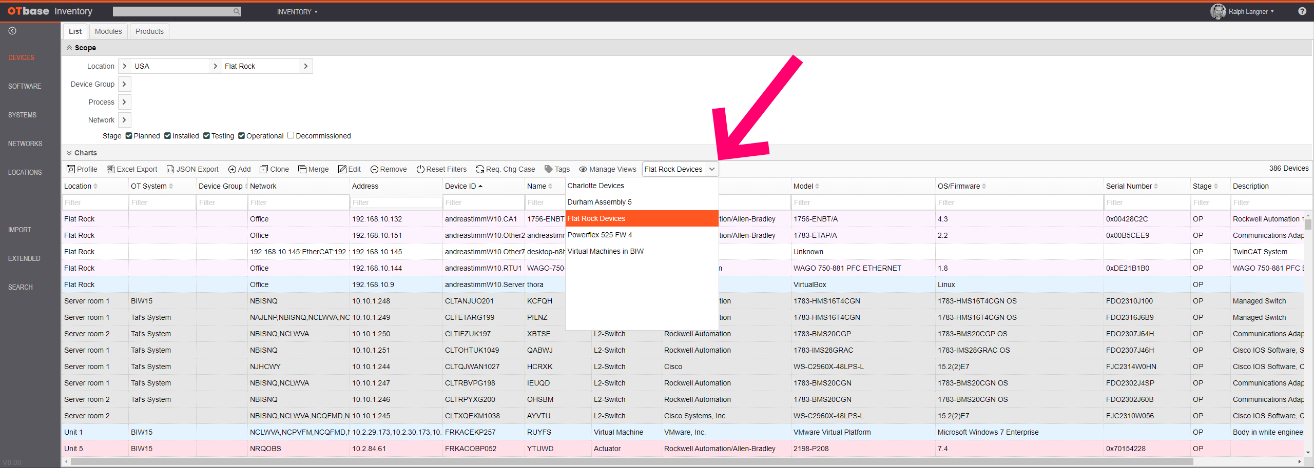Viewport: 1314px width, 468px height.
Task: Open NETWORKS in the sidebar
Action: pos(25,144)
